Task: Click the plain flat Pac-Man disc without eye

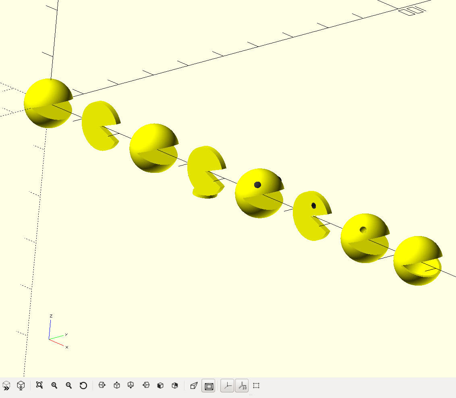Action: tap(100, 125)
